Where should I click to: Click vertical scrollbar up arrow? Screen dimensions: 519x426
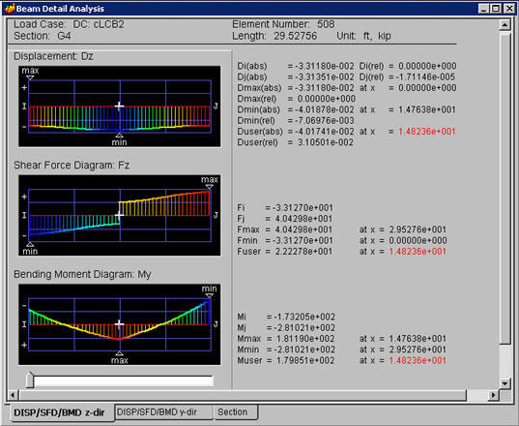[505, 25]
